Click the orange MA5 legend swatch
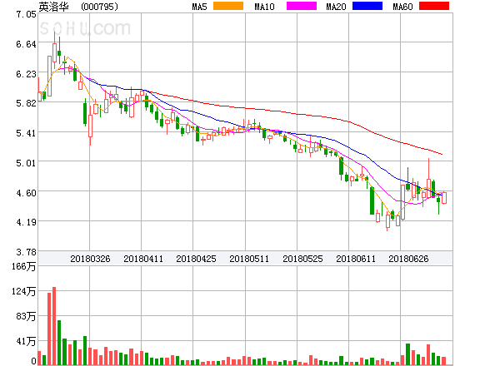Screen dimensions: 500x366 [227, 7]
